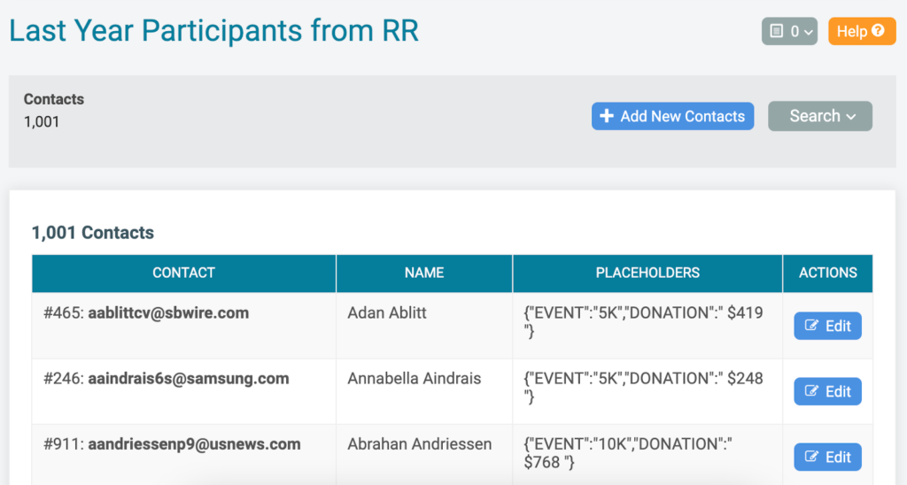Click the Last Year Participants from RR title
The image size is (907, 485).
click(214, 31)
